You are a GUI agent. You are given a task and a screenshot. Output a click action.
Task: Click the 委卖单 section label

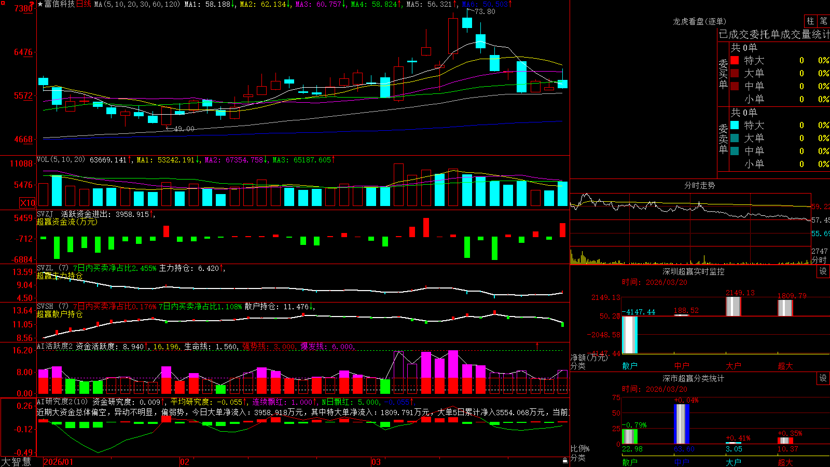tap(723, 139)
